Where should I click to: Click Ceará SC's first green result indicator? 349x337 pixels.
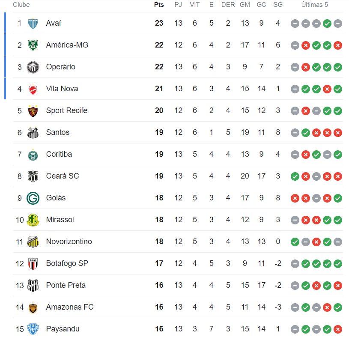295,176
